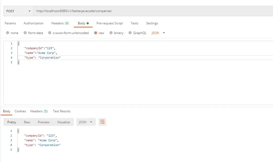Viewport: 273px width, 162px height.
Task: Toggle the response wrap-lines icon
Action: coord(102,122)
